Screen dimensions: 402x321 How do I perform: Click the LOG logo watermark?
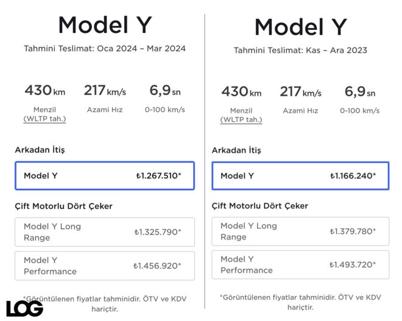[x=24, y=308]
